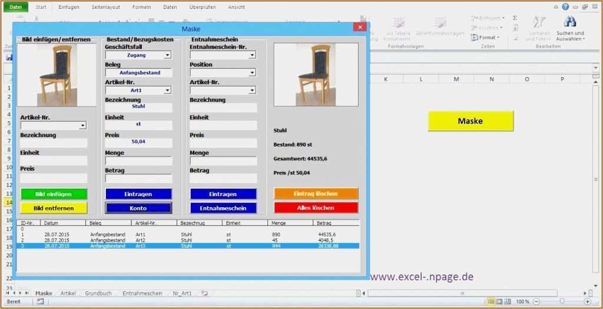The width and height of the screenshot is (603, 309).
Task: Open Artikel-Nr. dropdown in Entnahmeschein section
Action: coord(252,91)
